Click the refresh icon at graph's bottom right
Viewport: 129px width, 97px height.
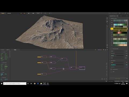pos(104,79)
